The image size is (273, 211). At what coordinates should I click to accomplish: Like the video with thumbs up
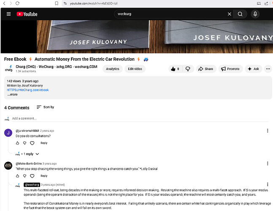point(175,69)
